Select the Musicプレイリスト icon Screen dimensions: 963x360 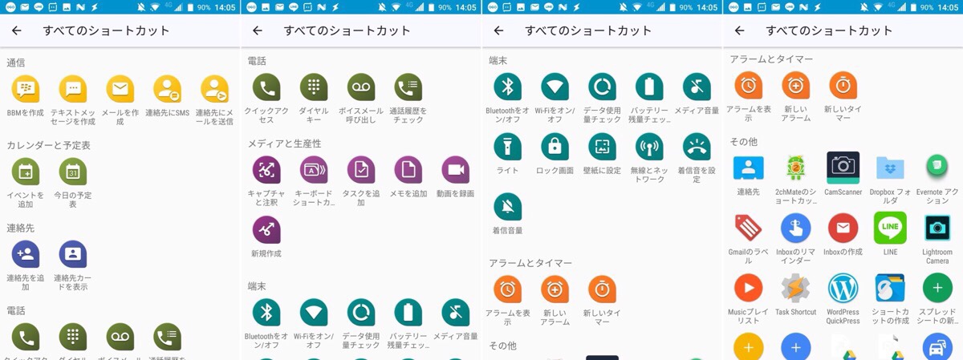point(748,288)
